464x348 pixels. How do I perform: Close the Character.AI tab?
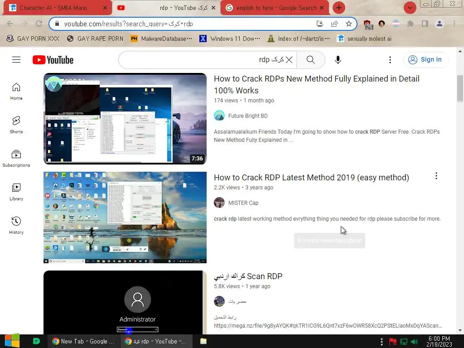tap(105, 8)
